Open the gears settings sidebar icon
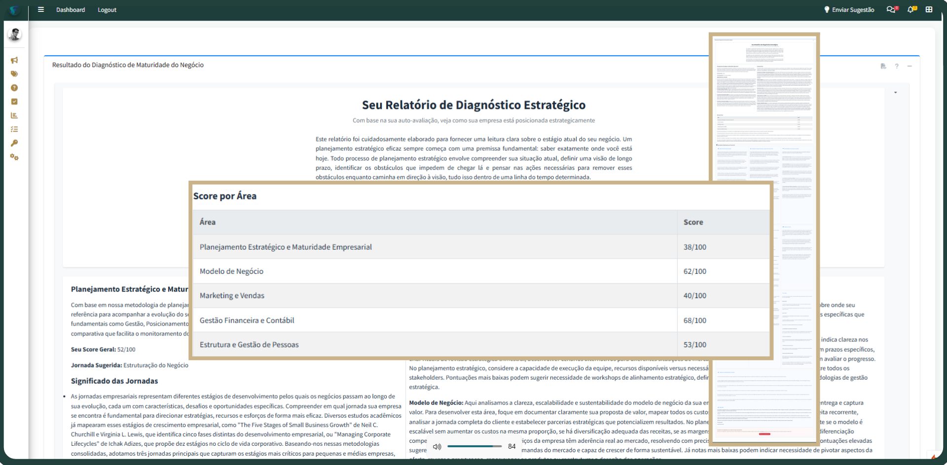 [x=14, y=157]
